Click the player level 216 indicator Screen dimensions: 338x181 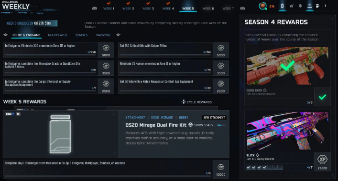pos(272,7)
